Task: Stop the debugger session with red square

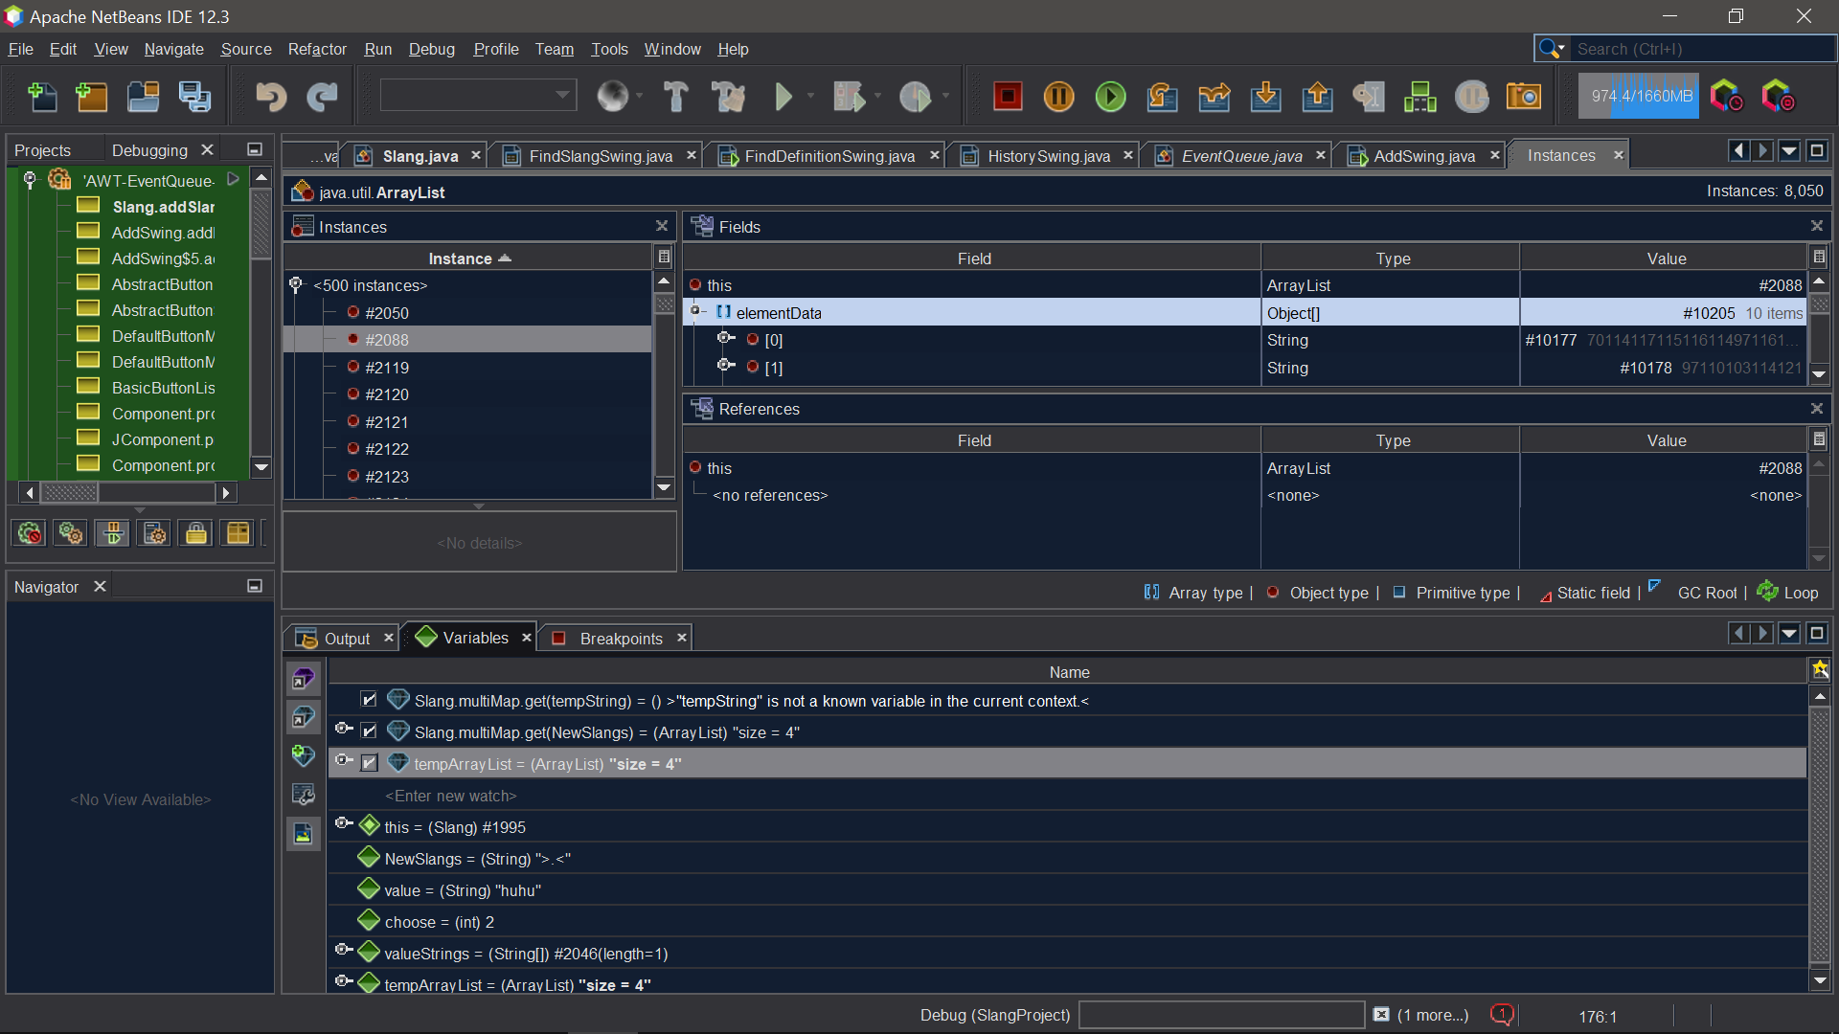Action: click(x=1008, y=97)
